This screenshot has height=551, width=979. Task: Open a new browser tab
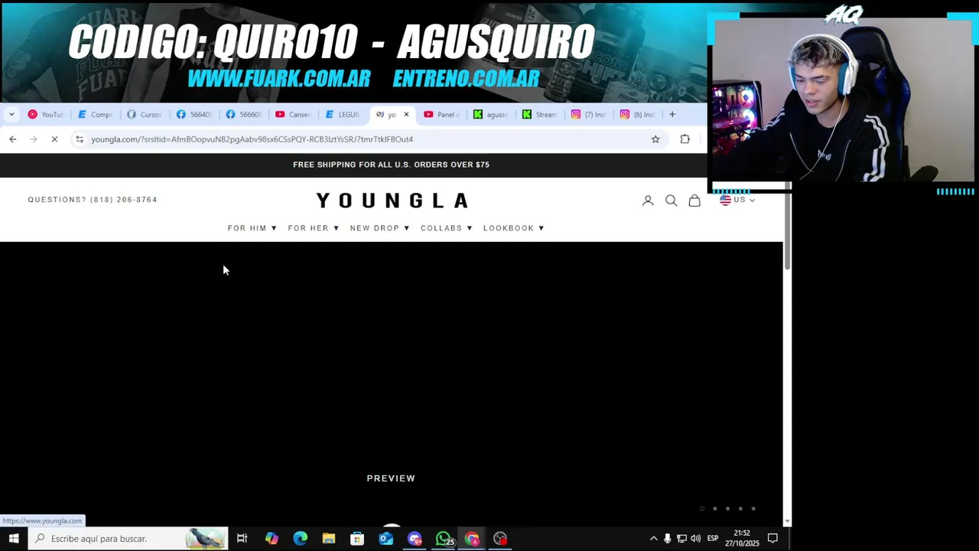[x=672, y=115]
